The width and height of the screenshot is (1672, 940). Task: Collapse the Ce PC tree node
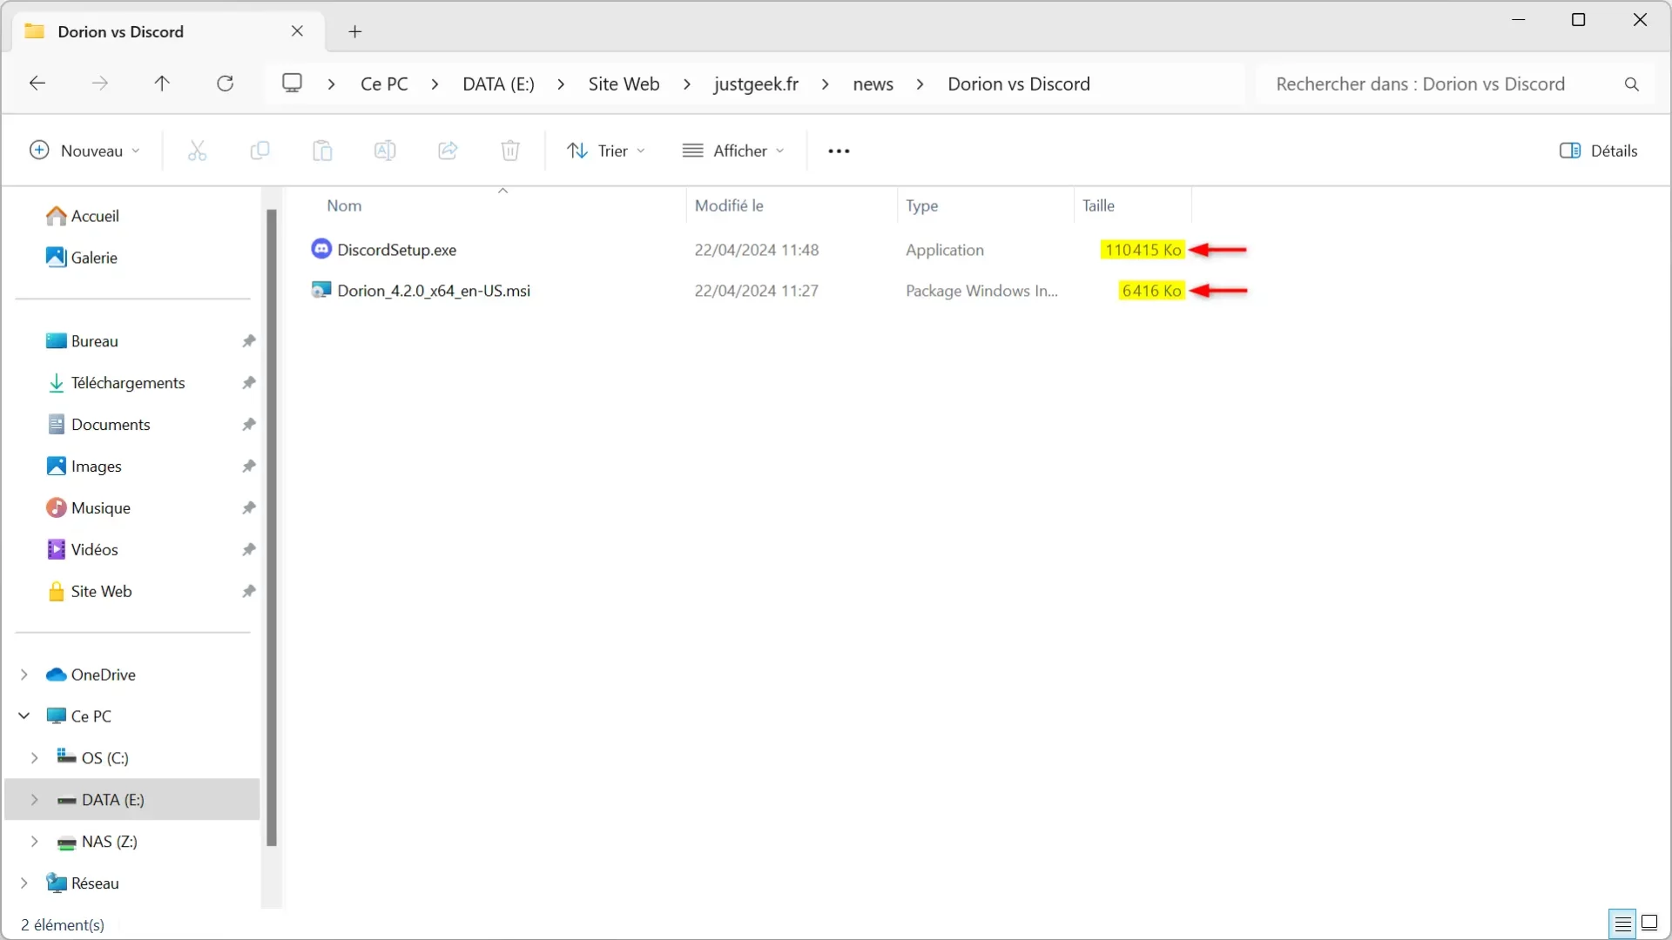click(x=24, y=715)
